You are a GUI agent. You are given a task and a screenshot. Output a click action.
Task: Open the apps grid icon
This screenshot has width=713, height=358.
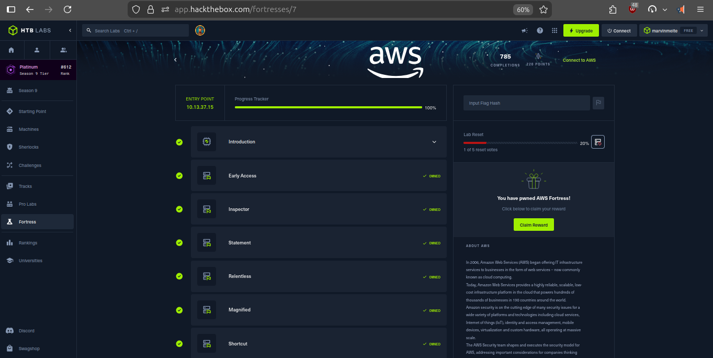pos(554,31)
